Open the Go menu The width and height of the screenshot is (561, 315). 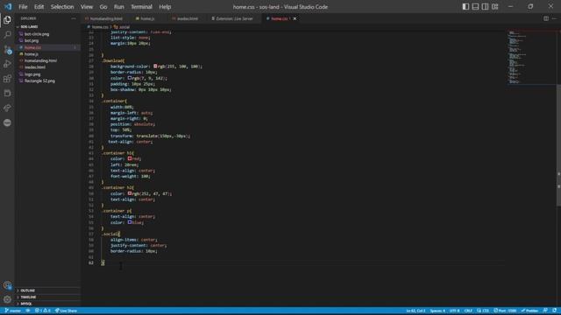[x=103, y=6]
